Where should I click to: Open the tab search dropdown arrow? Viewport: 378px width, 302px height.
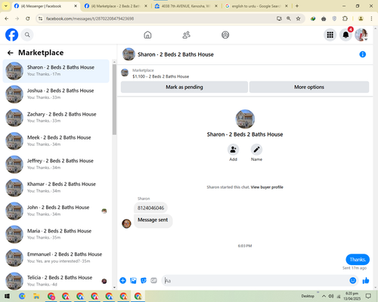pos(6,6)
